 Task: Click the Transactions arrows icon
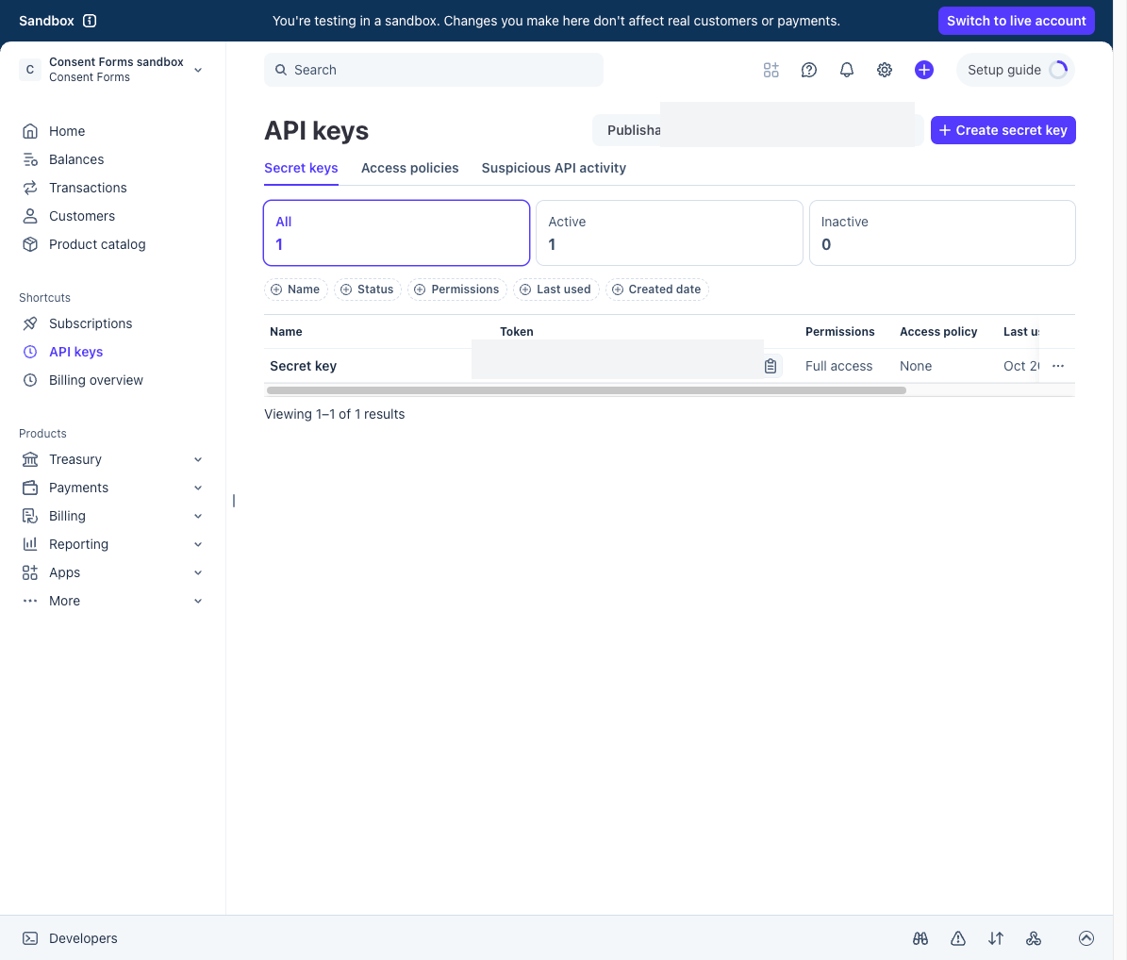click(x=30, y=188)
